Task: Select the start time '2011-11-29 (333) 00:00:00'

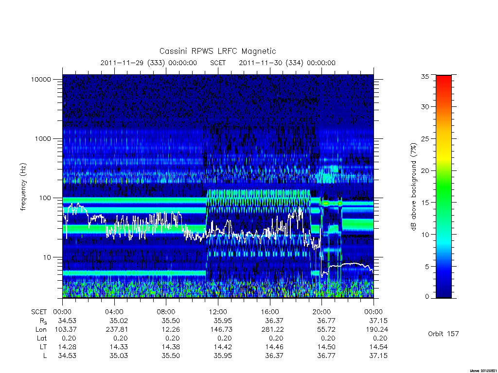Action: click(149, 63)
